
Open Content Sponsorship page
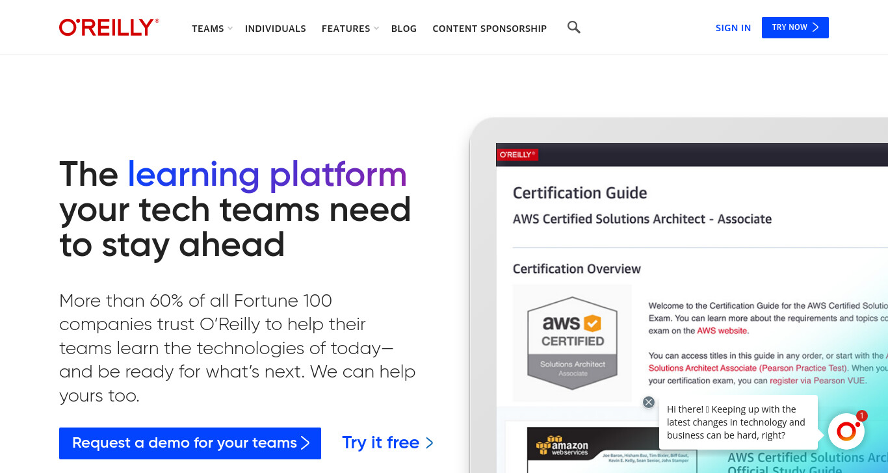click(x=490, y=29)
